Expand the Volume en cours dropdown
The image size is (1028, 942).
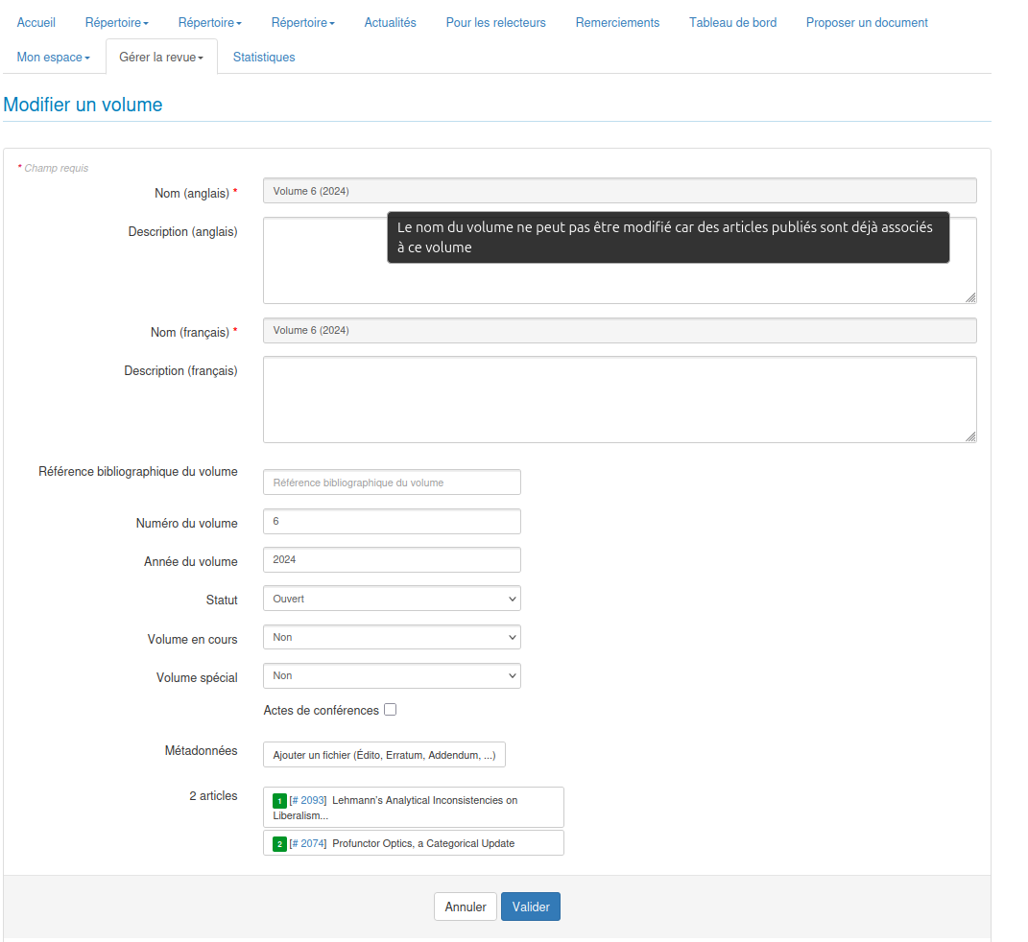(392, 637)
